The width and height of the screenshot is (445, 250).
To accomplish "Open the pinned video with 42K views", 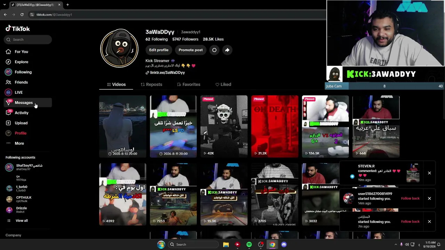I will pyautogui.click(x=224, y=126).
